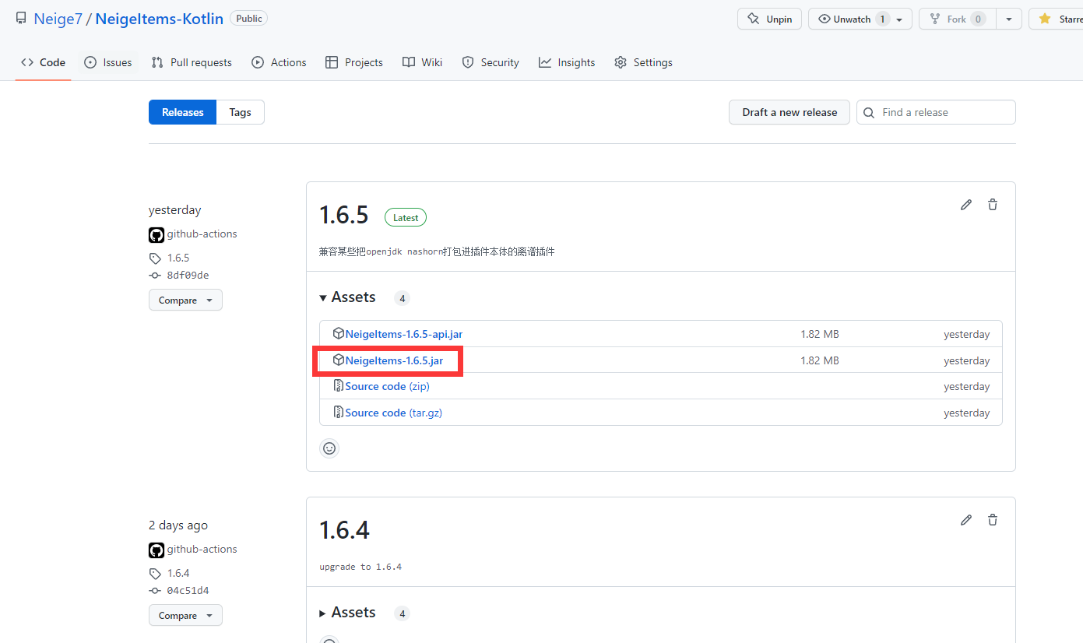Delete release 1.6.5 with trash icon
This screenshot has height=643, width=1083.
coord(993,205)
